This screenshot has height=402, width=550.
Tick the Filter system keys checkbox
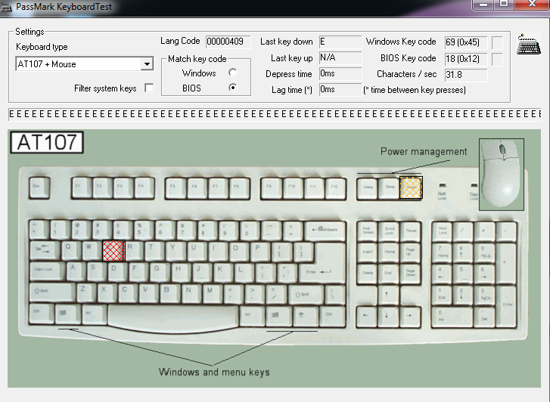(149, 88)
